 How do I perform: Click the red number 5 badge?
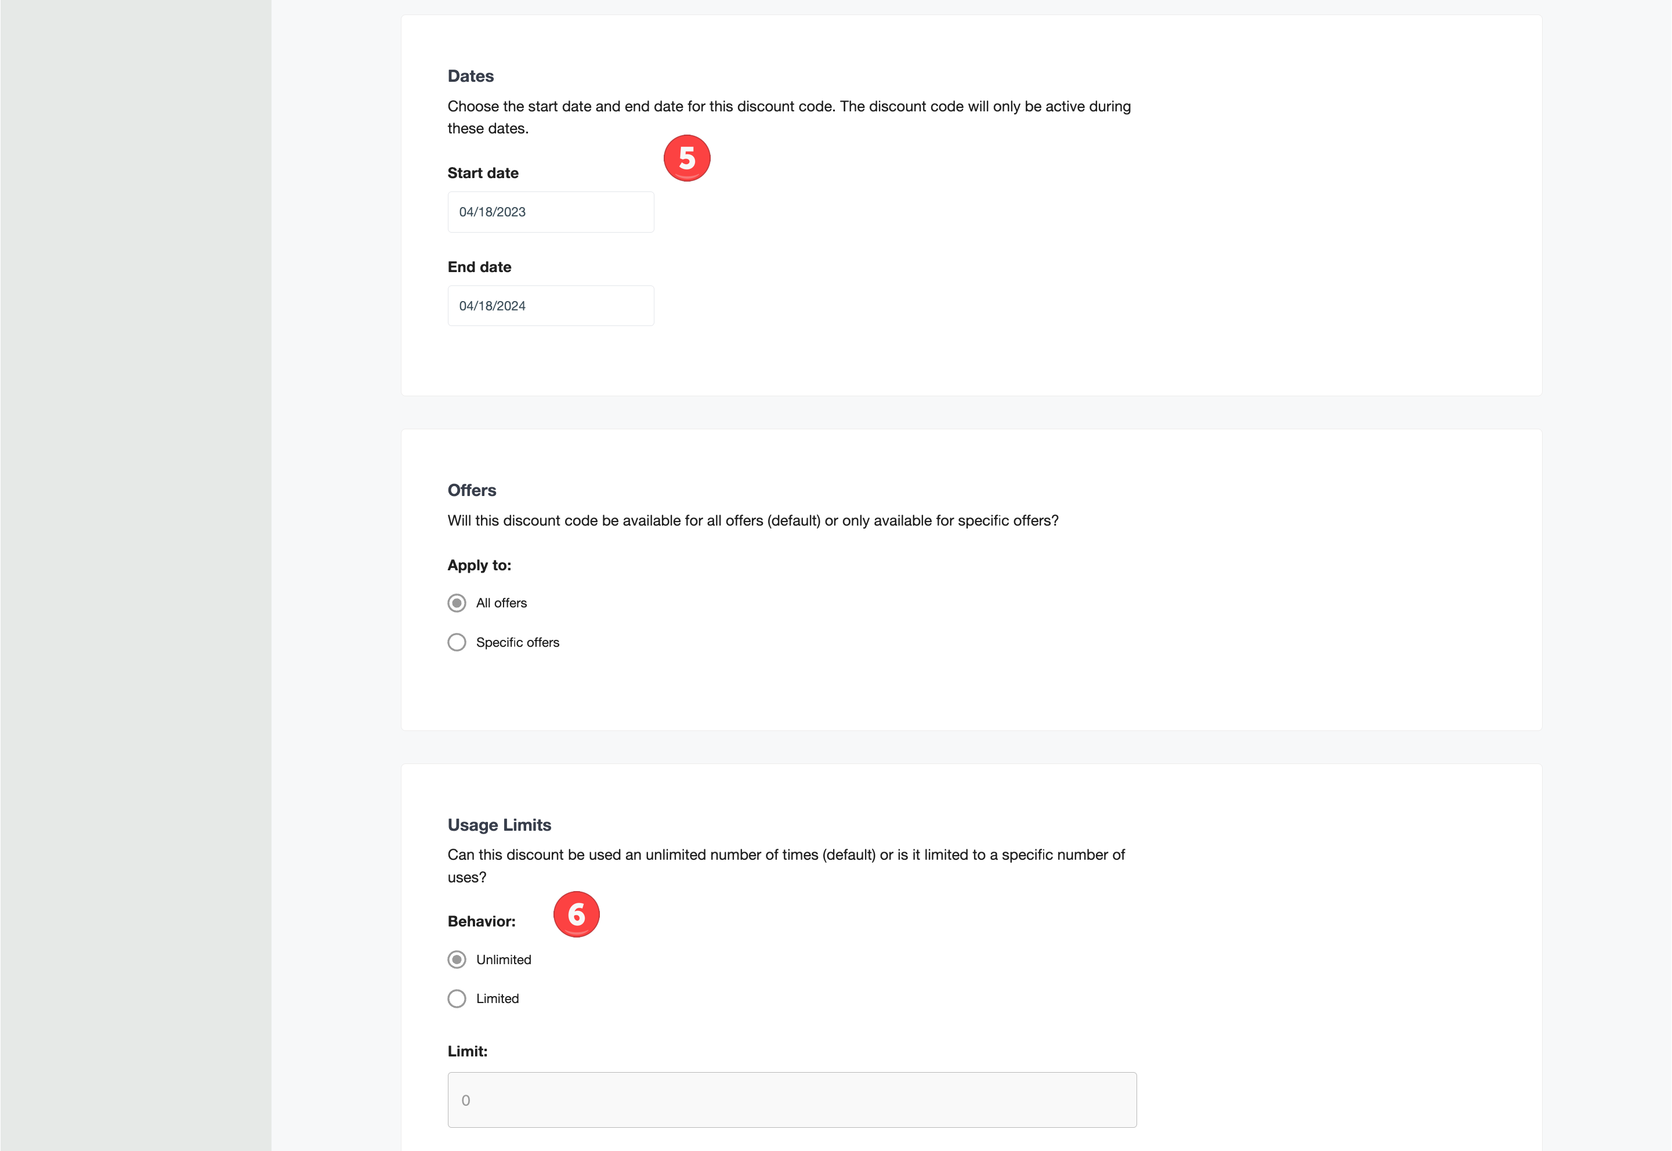tap(686, 158)
